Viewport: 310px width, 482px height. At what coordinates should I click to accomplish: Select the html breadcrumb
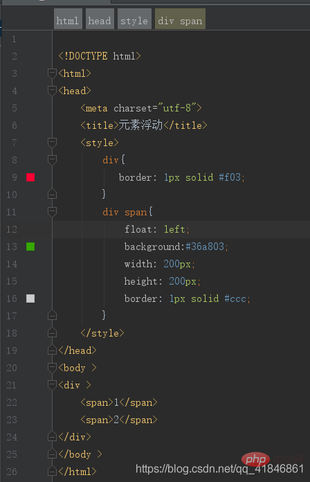coord(68,19)
